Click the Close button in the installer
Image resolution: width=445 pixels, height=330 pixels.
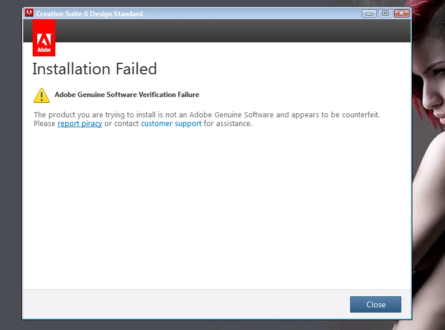pos(376,304)
